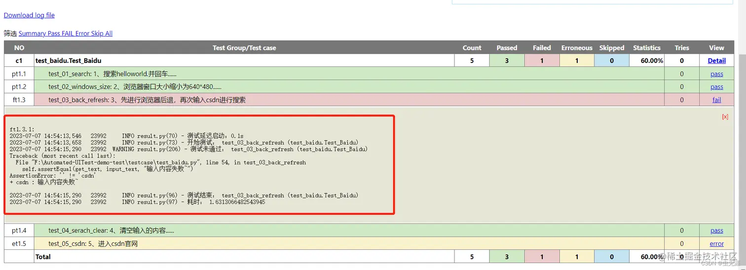Click the Total row label
The height and width of the screenshot is (270, 746).
pos(43,257)
